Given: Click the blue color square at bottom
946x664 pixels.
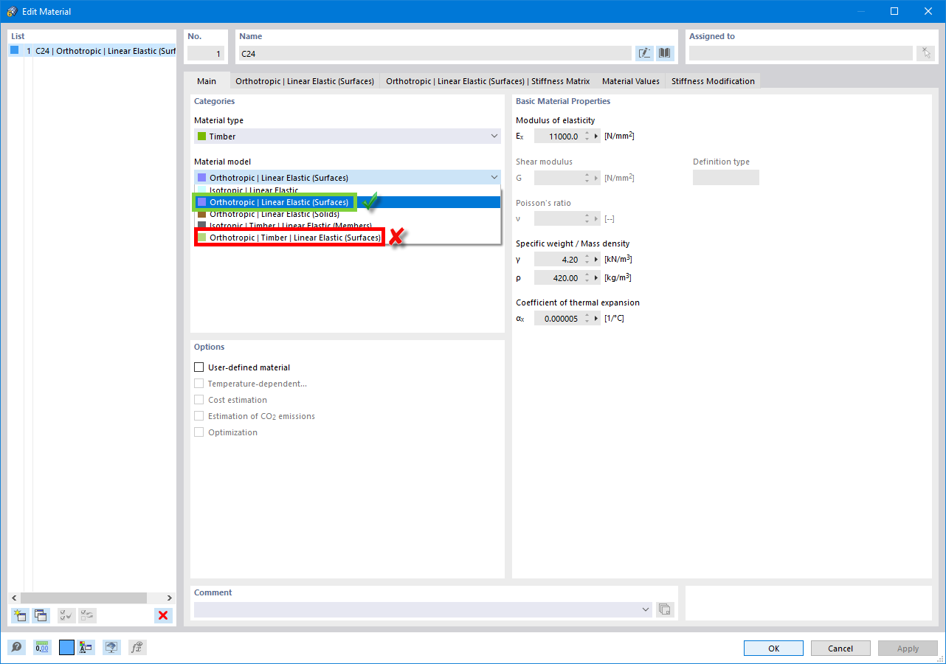Looking at the screenshot, I should tap(66, 648).
